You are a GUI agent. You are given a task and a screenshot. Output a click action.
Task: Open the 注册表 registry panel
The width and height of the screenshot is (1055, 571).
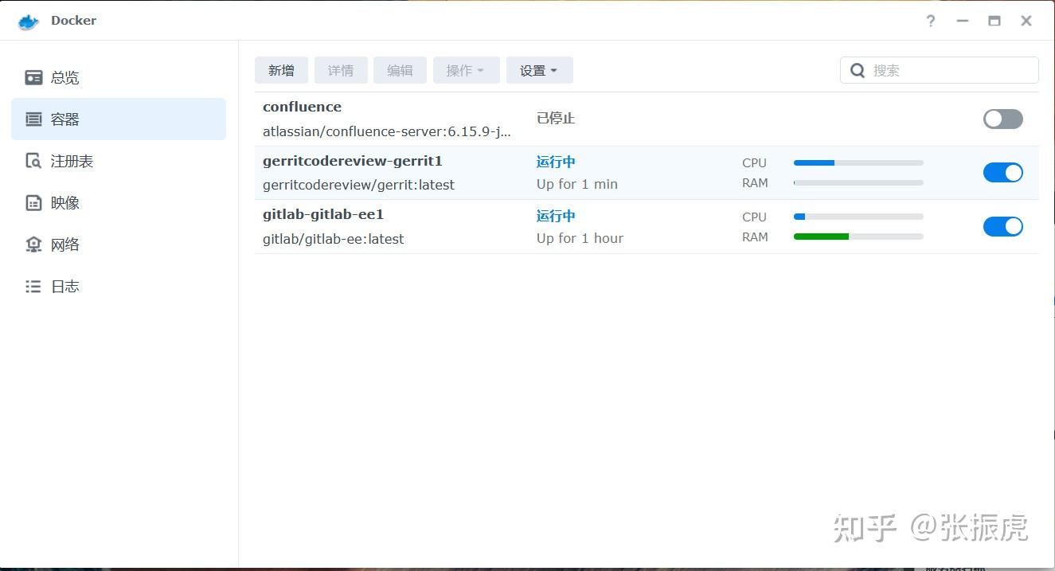click(72, 160)
